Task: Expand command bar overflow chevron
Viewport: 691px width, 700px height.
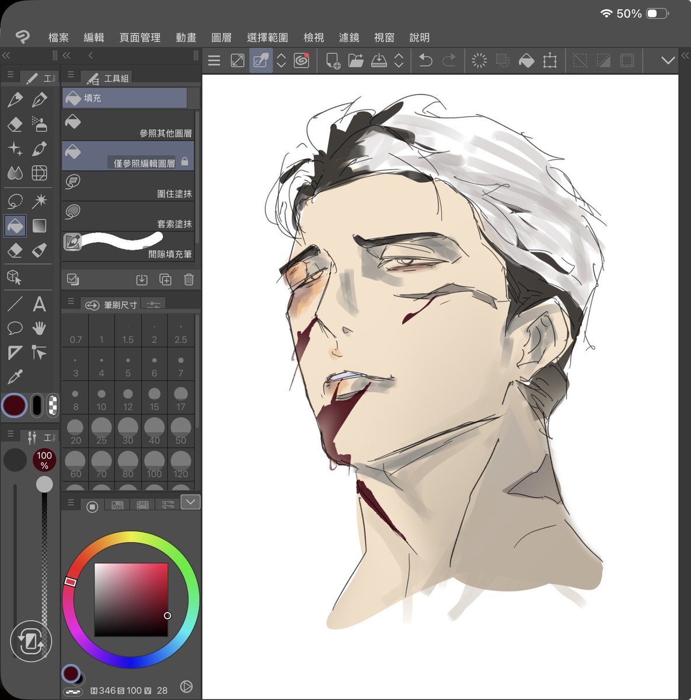Action: pos(668,60)
